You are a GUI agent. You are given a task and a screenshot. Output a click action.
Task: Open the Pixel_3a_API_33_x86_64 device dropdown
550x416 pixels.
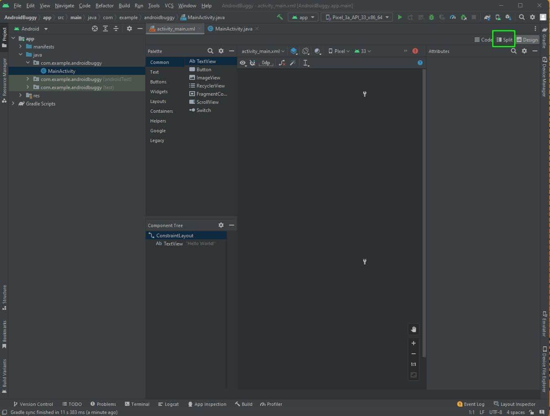357,17
